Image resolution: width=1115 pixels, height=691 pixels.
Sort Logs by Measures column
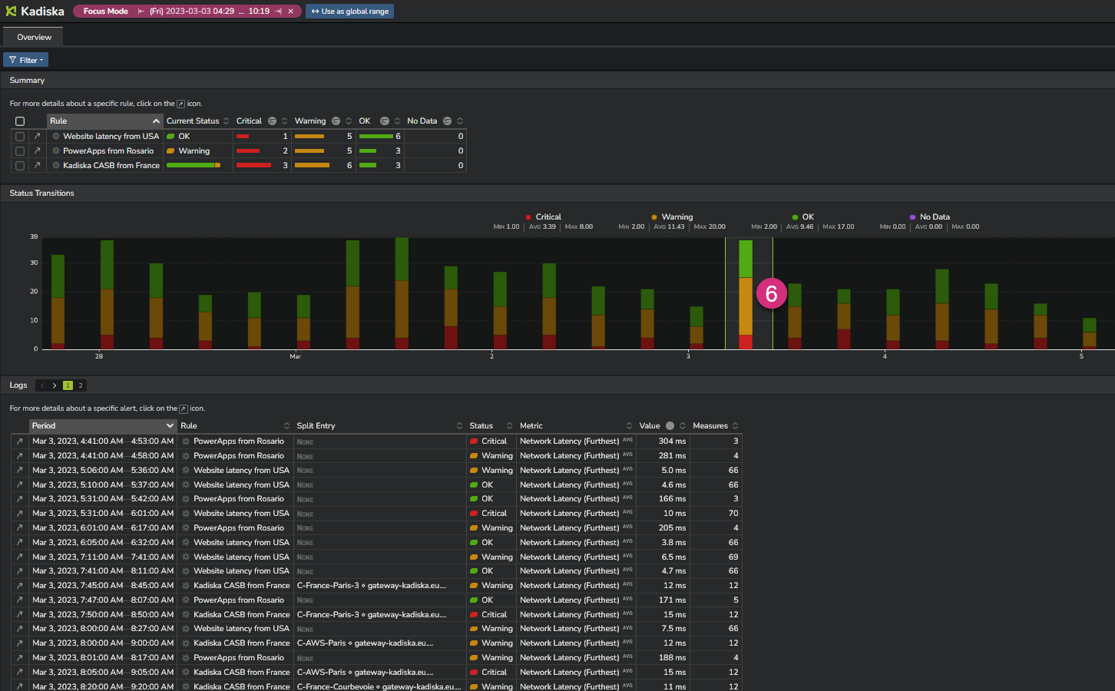(715, 426)
